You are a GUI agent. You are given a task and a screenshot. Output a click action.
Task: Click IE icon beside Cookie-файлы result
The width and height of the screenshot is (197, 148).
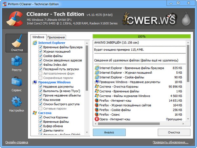(97, 77)
